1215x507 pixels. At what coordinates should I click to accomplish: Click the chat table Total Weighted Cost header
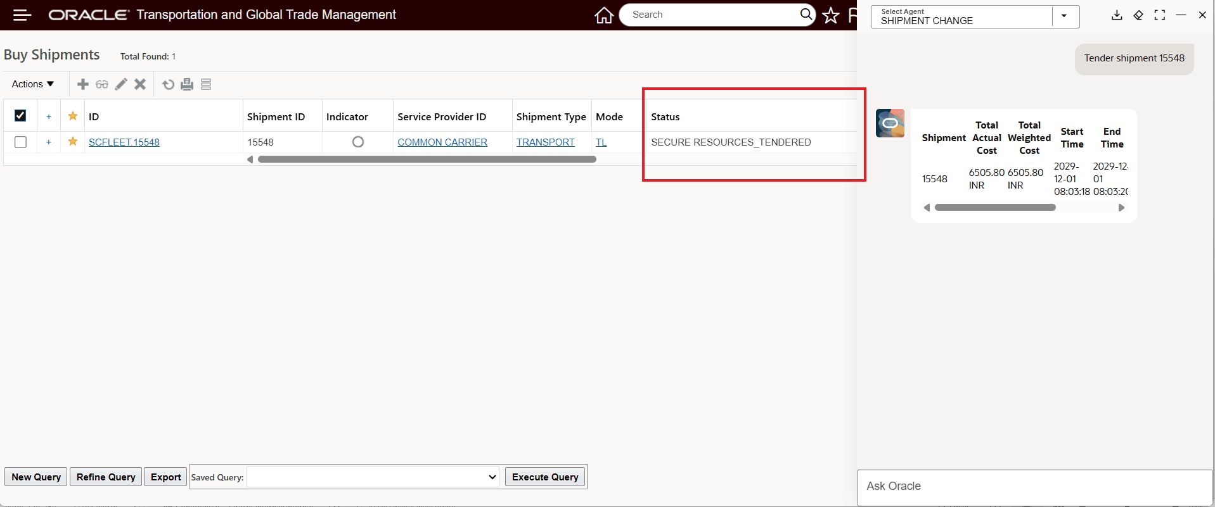(x=1029, y=138)
